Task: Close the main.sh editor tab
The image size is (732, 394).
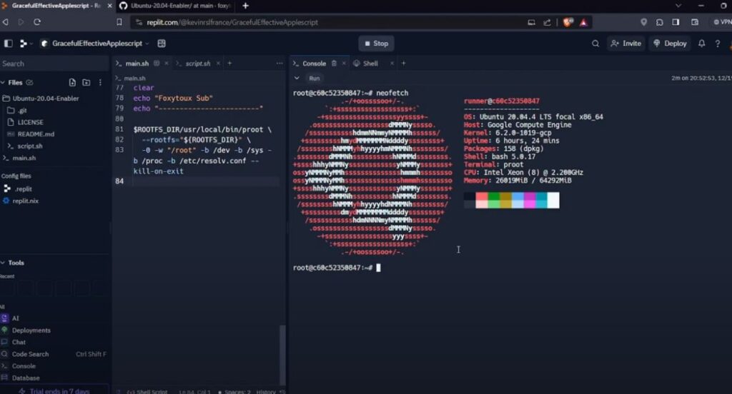Action: [x=167, y=64]
